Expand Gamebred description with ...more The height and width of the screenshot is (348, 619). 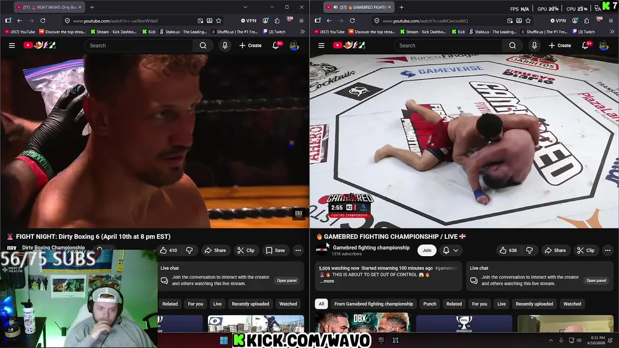(x=327, y=281)
